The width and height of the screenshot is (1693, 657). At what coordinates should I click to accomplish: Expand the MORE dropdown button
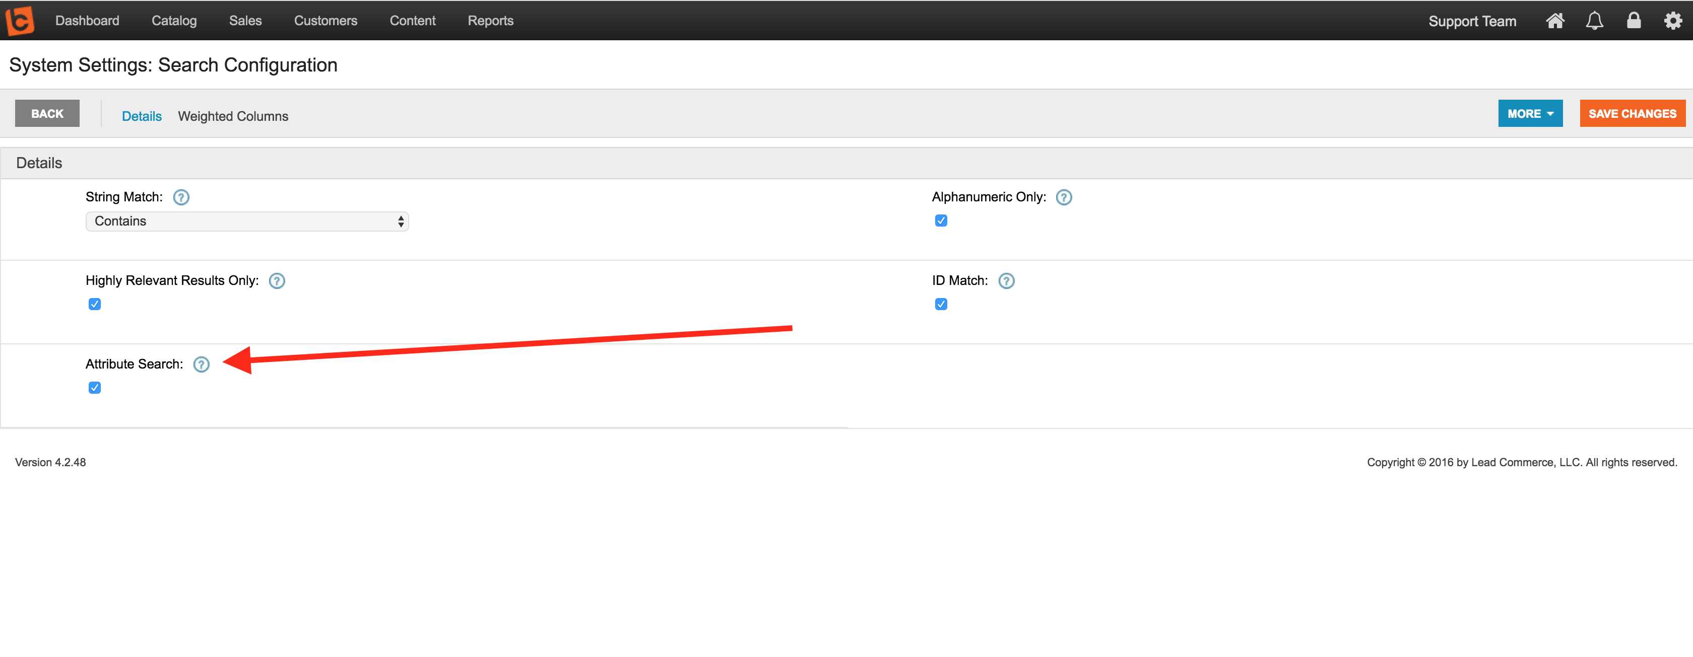(1530, 114)
